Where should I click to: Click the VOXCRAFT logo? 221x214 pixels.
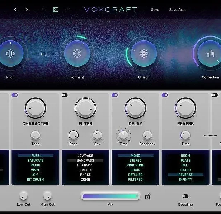[110, 10]
